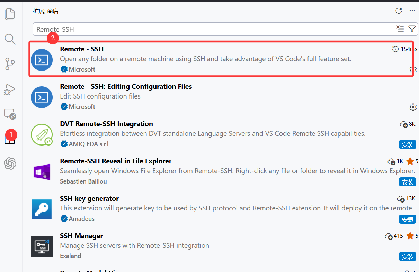Click the Sebastien Baillou publisher name

[x=83, y=181]
